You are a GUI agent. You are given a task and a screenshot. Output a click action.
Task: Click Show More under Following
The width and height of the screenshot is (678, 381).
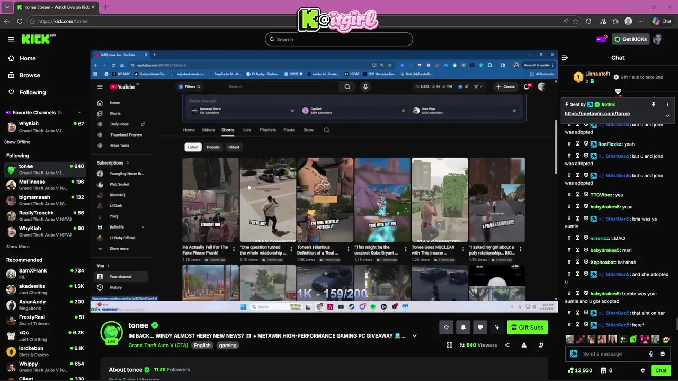pyautogui.click(x=17, y=247)
